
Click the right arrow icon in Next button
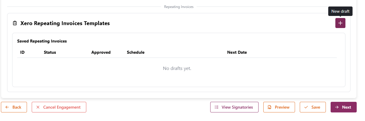(337, 107)
